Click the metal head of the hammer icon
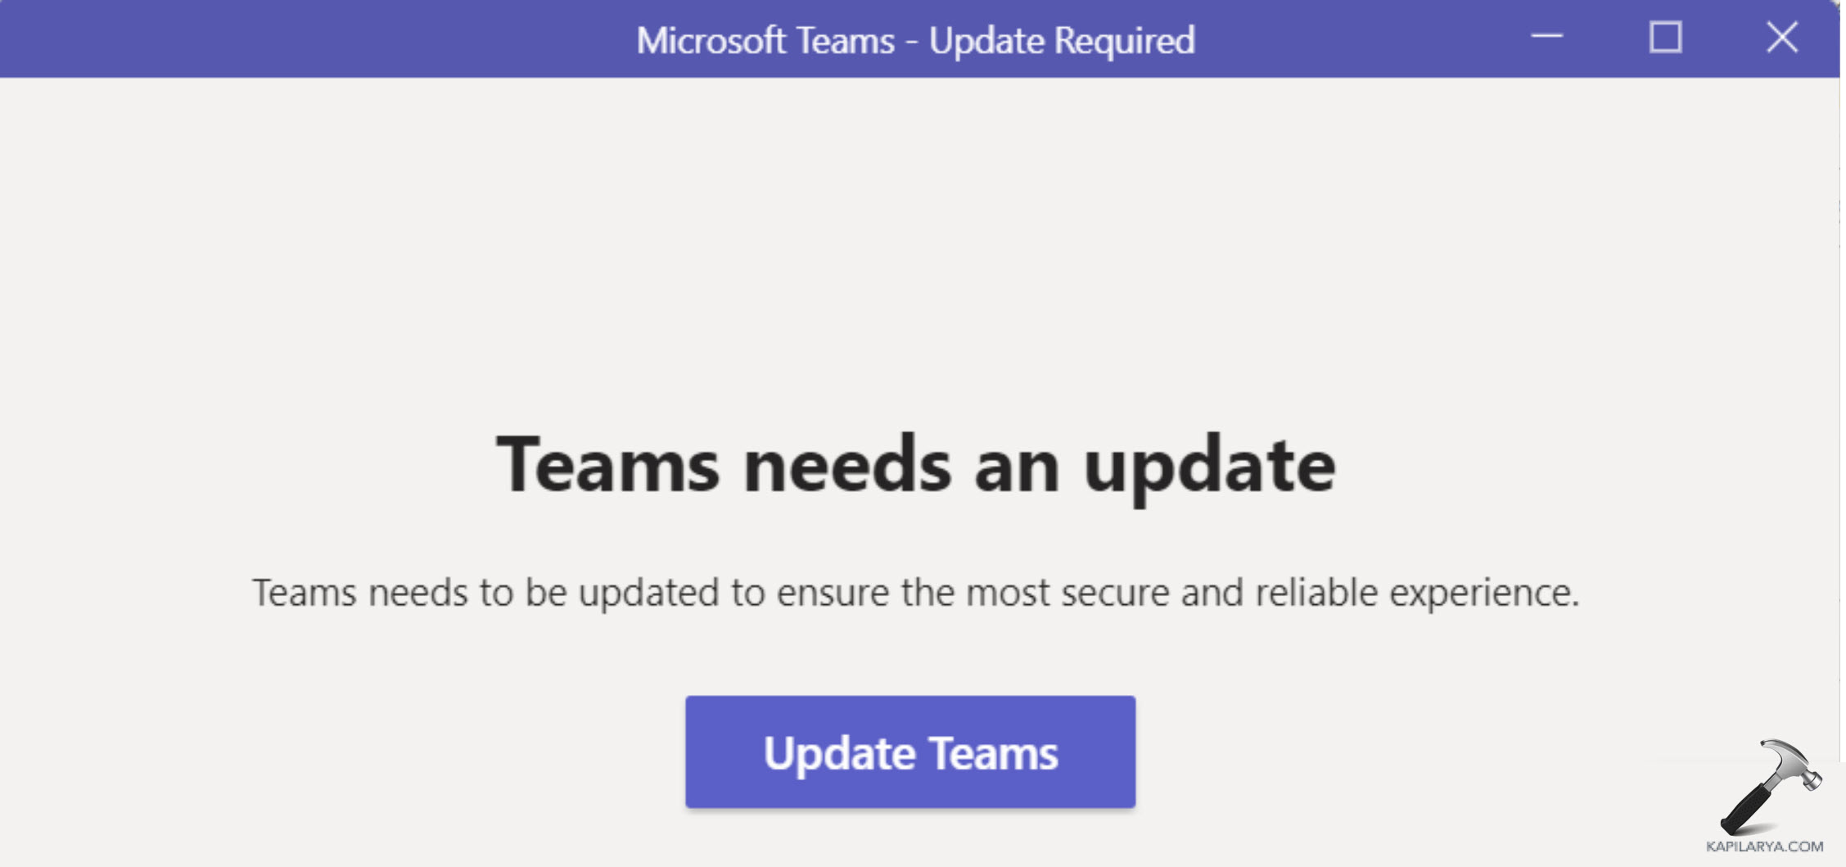The height and width of the screenshot is (867, 1846). pyautogui.click(x=1793, y=761)
